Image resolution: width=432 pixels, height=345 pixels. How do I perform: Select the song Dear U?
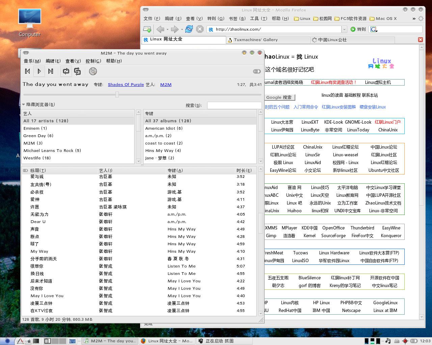[139, 222]
